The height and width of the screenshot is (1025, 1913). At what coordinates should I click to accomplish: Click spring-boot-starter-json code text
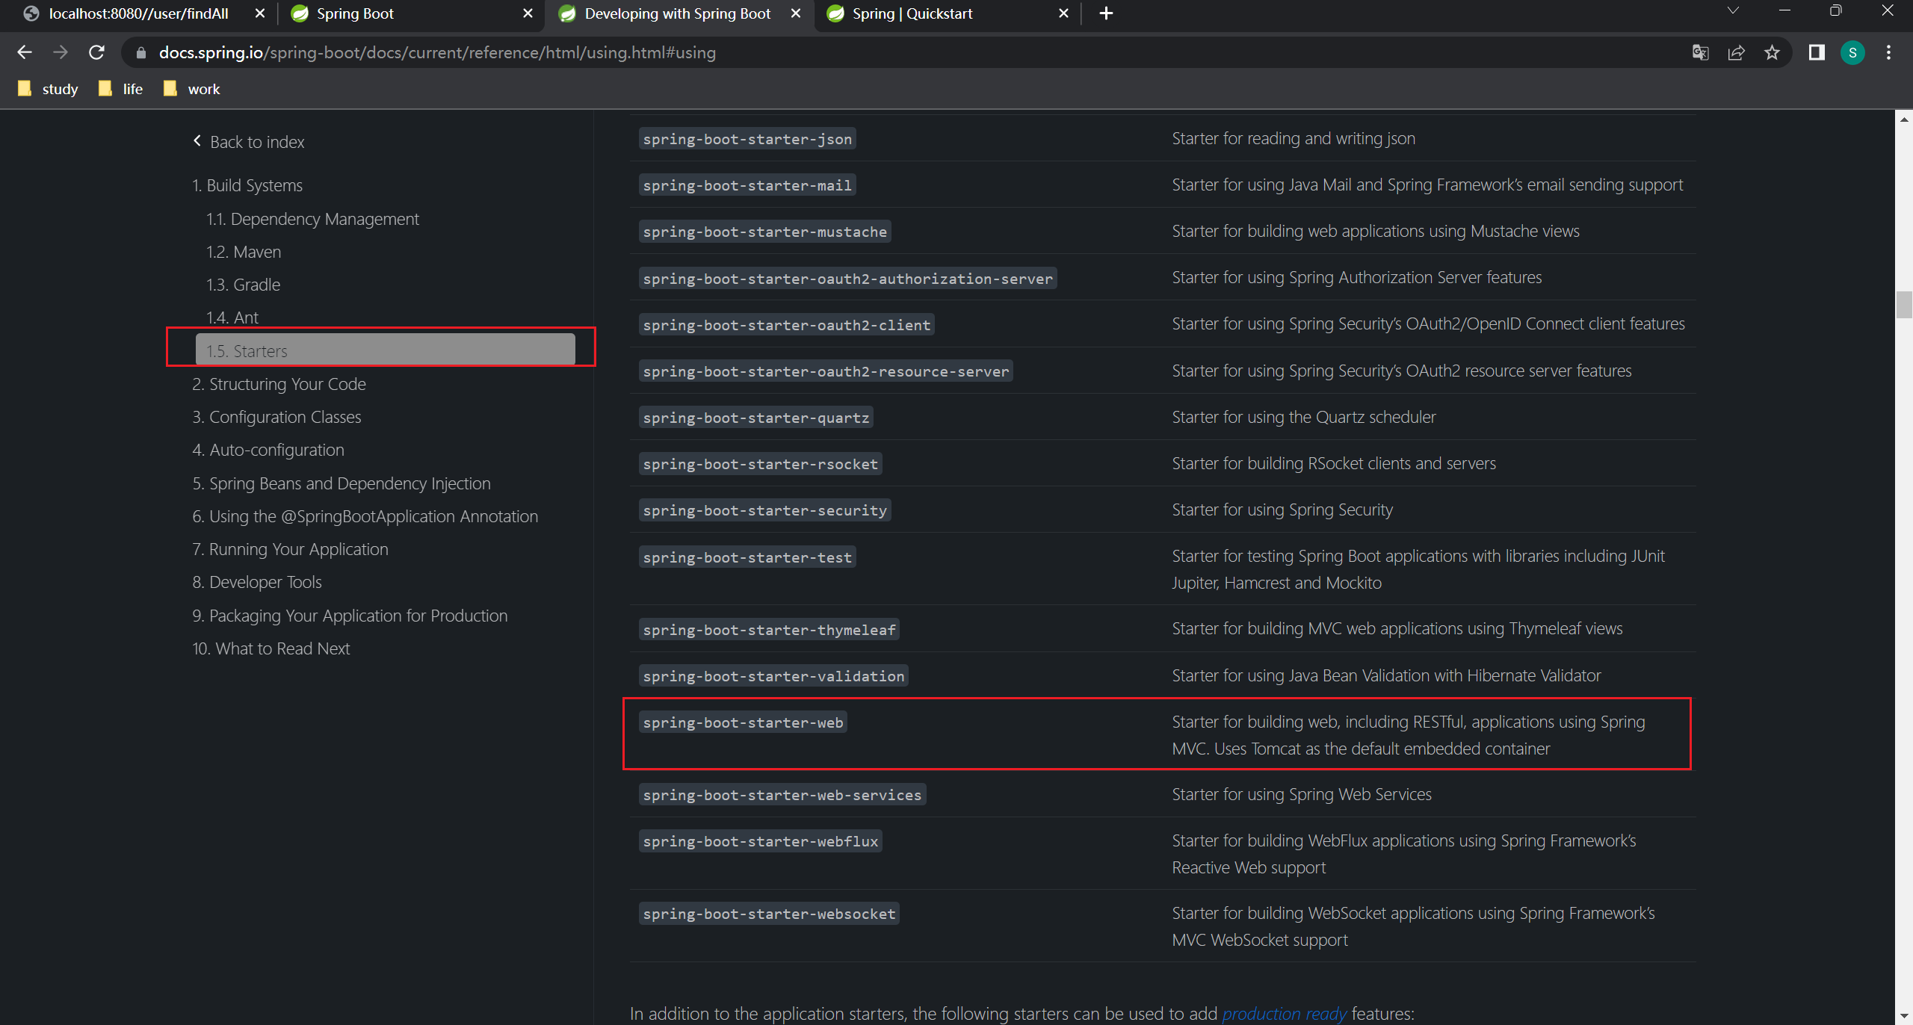click(747, 139)
